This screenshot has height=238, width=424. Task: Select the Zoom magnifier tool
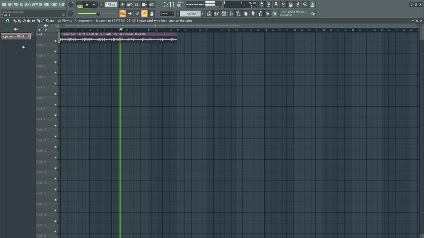click(47, 21)
